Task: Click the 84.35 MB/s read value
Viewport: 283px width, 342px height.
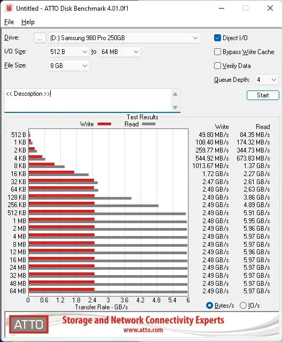Action: [x=255, y=135]
